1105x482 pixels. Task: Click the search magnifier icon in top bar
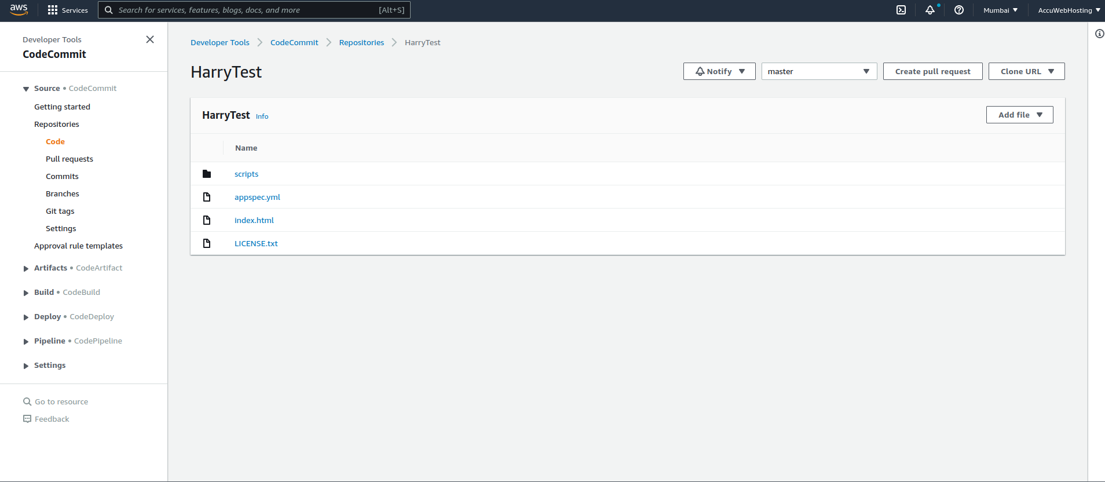[108, 10]
